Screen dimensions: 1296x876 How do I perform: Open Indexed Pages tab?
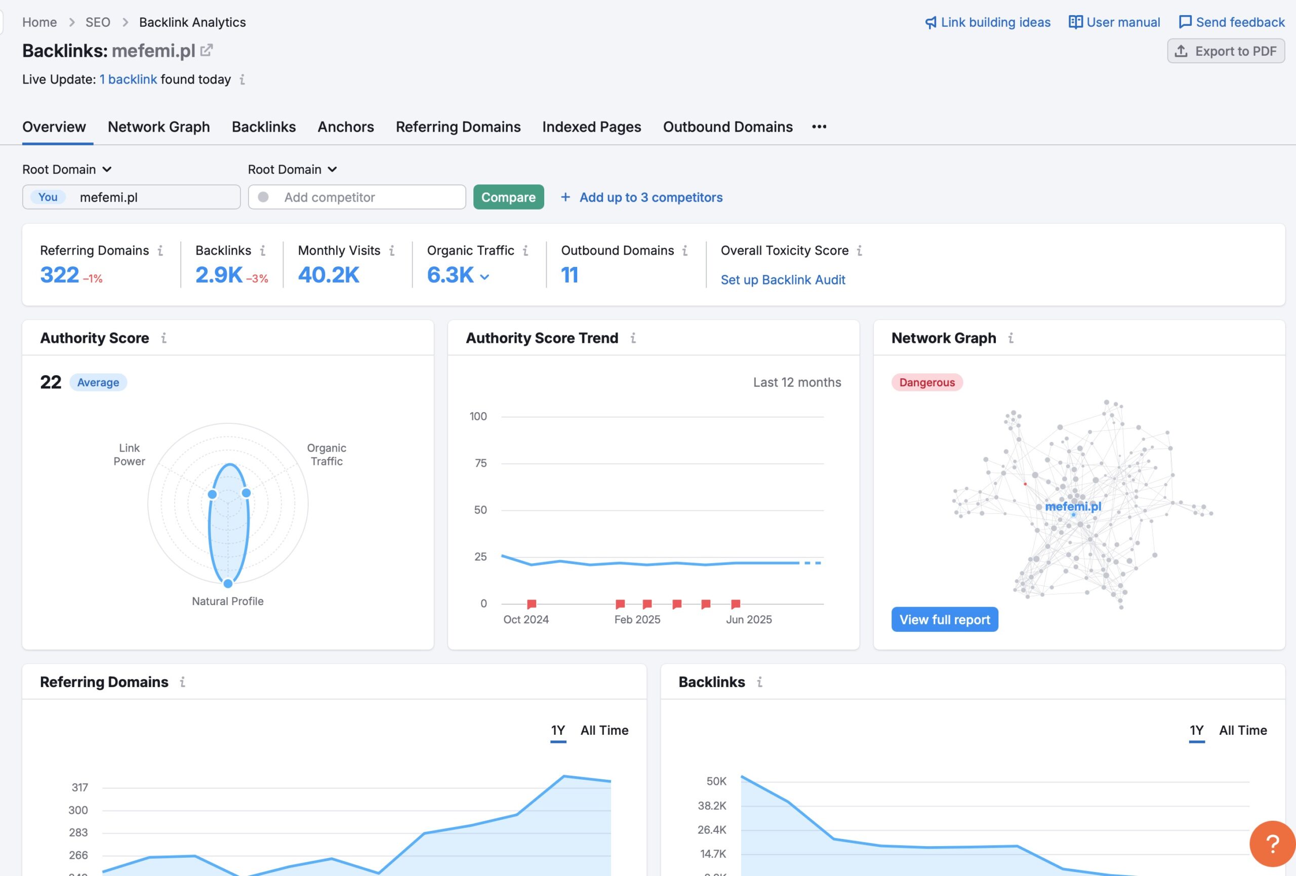pyautogui.click(x=592, y=127)
